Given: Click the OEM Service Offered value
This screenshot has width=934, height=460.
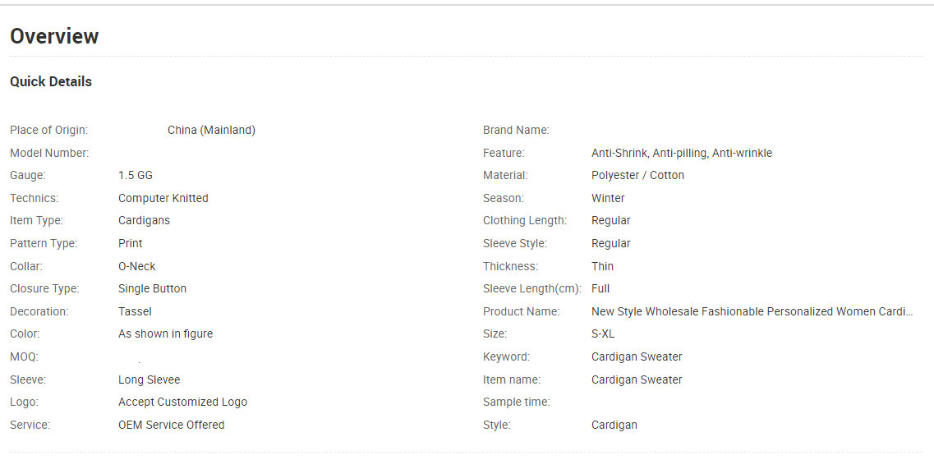Looking at the screenshot, I should click(x=172, y=425).
